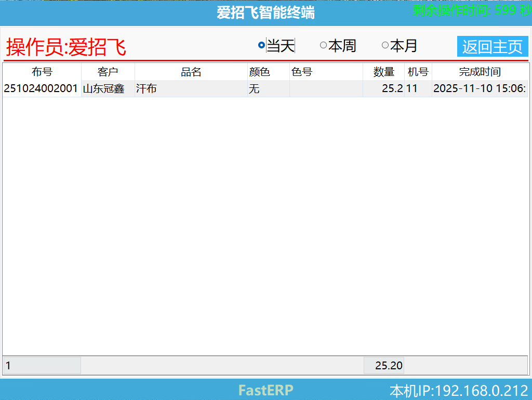Click the 返回主页 button
Screen dimensions: 532x400
(492, 46)
